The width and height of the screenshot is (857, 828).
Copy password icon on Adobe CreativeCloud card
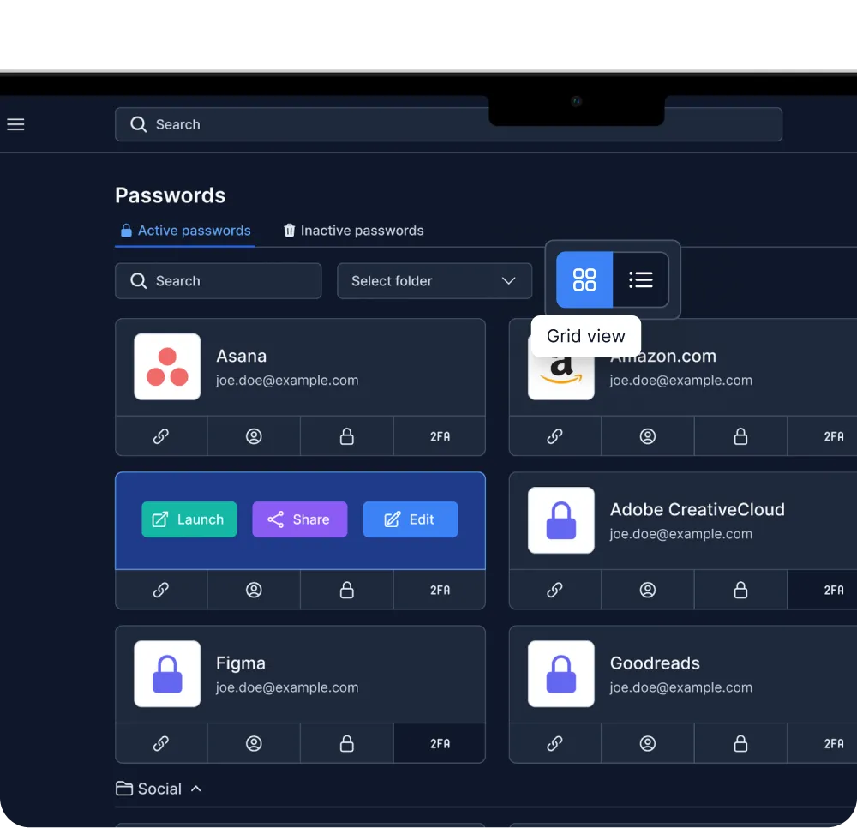click(740, 590)
